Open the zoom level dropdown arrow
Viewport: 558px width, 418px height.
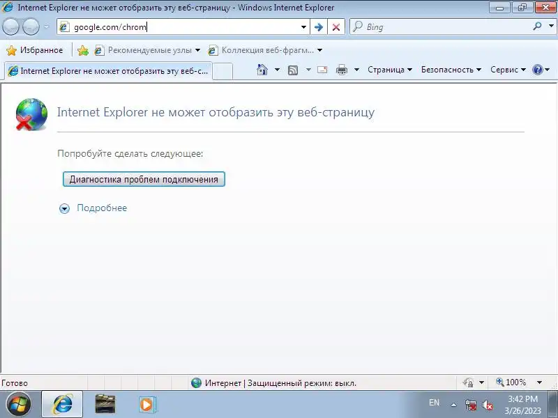pos(539,382)
